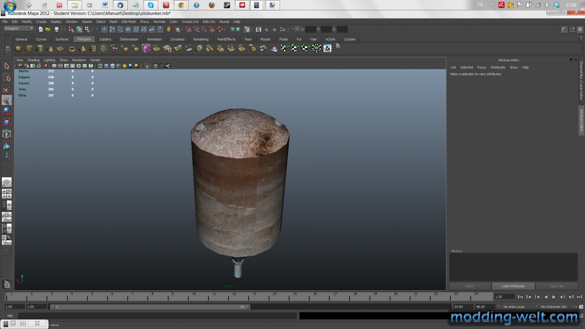The width and height of the screenshot is (585, 329).
Task: Click the Load Attributes button
Action: click(513, 286)
